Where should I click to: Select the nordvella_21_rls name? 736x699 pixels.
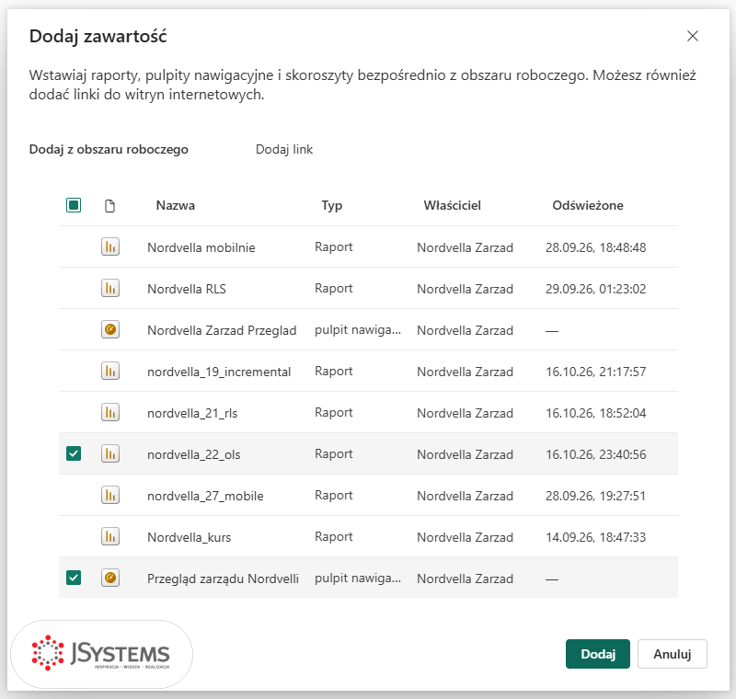192,413
